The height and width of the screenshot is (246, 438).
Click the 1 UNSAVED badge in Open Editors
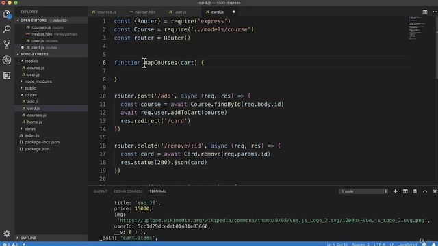tap(59, 20)
